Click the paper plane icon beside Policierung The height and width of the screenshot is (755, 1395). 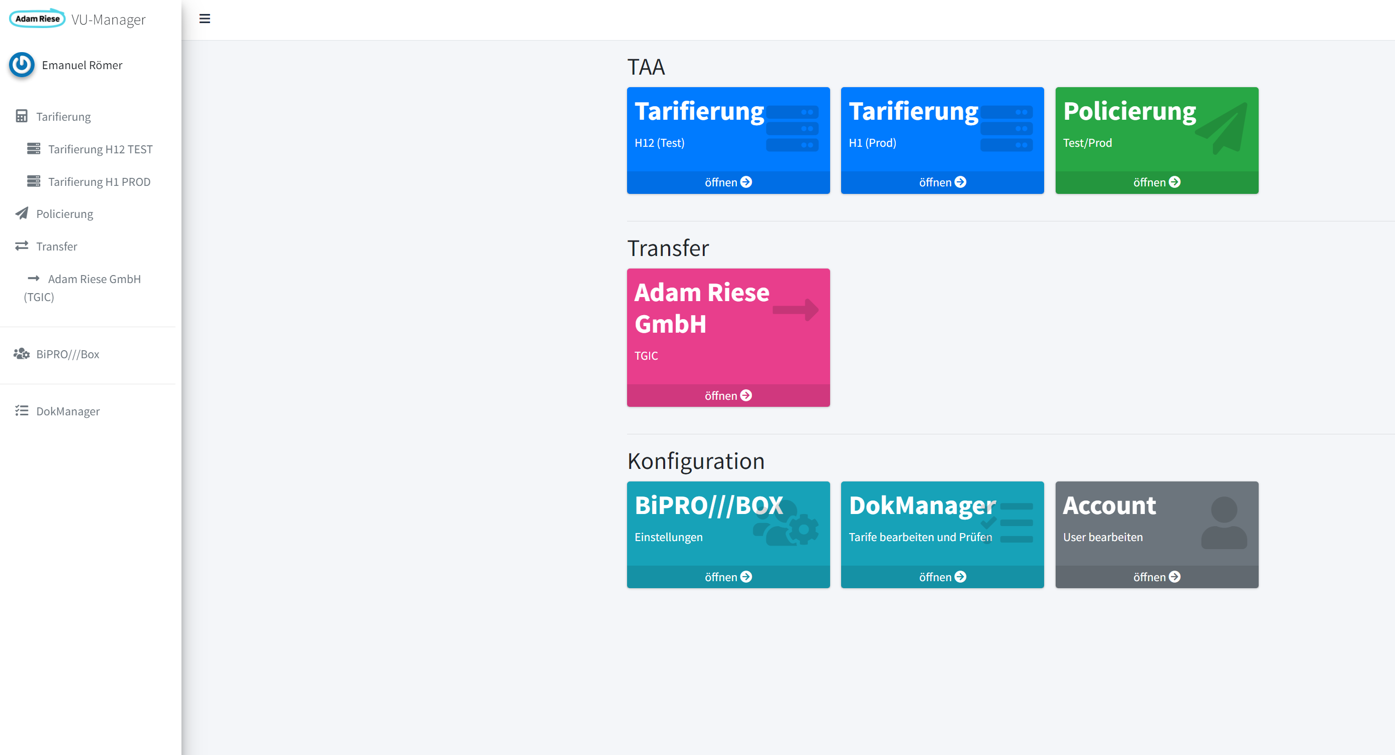pyautogui.click(x=22, y=213)
